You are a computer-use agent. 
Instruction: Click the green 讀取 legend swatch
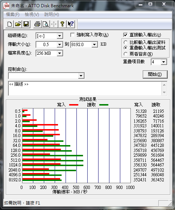pyautogui.click(x=104, y=105)
